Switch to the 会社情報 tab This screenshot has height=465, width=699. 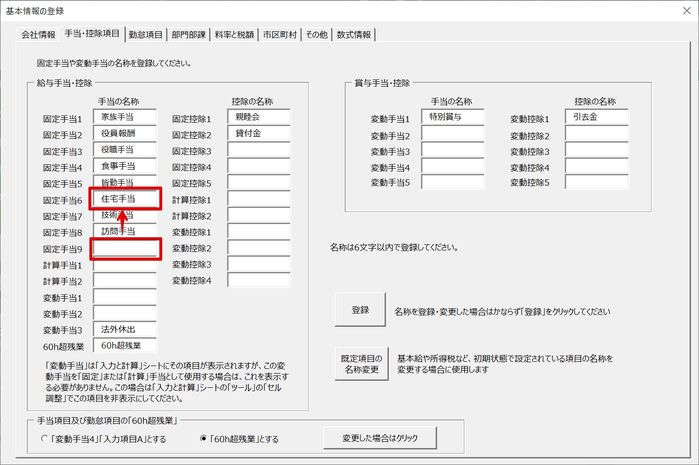(38, 35)
